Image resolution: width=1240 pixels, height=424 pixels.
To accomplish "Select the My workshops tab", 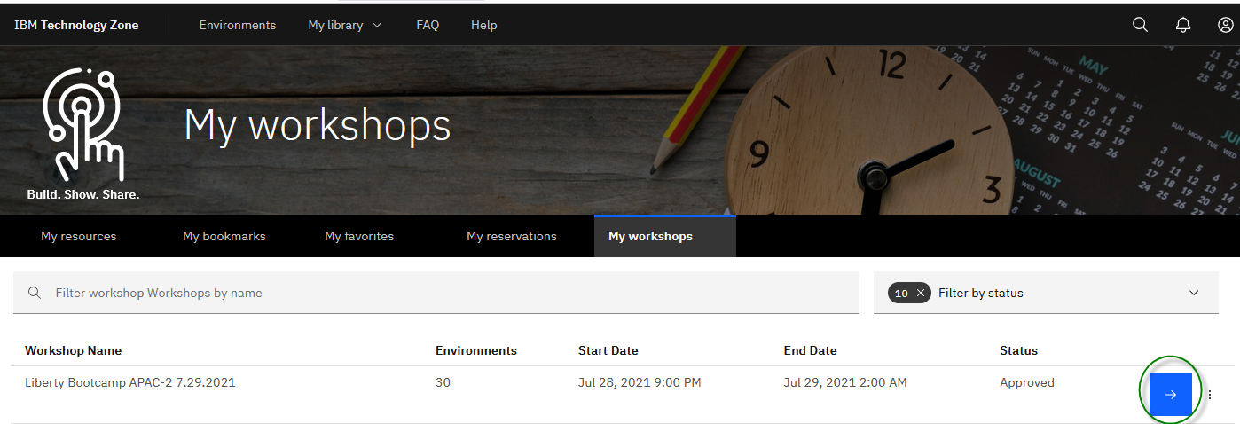I will [x=651, y=236].
